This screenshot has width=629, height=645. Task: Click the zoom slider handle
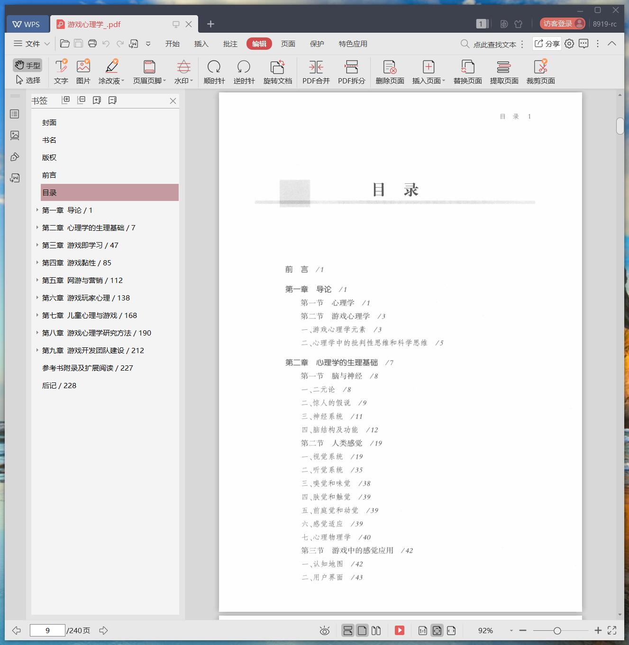[557, 631]
